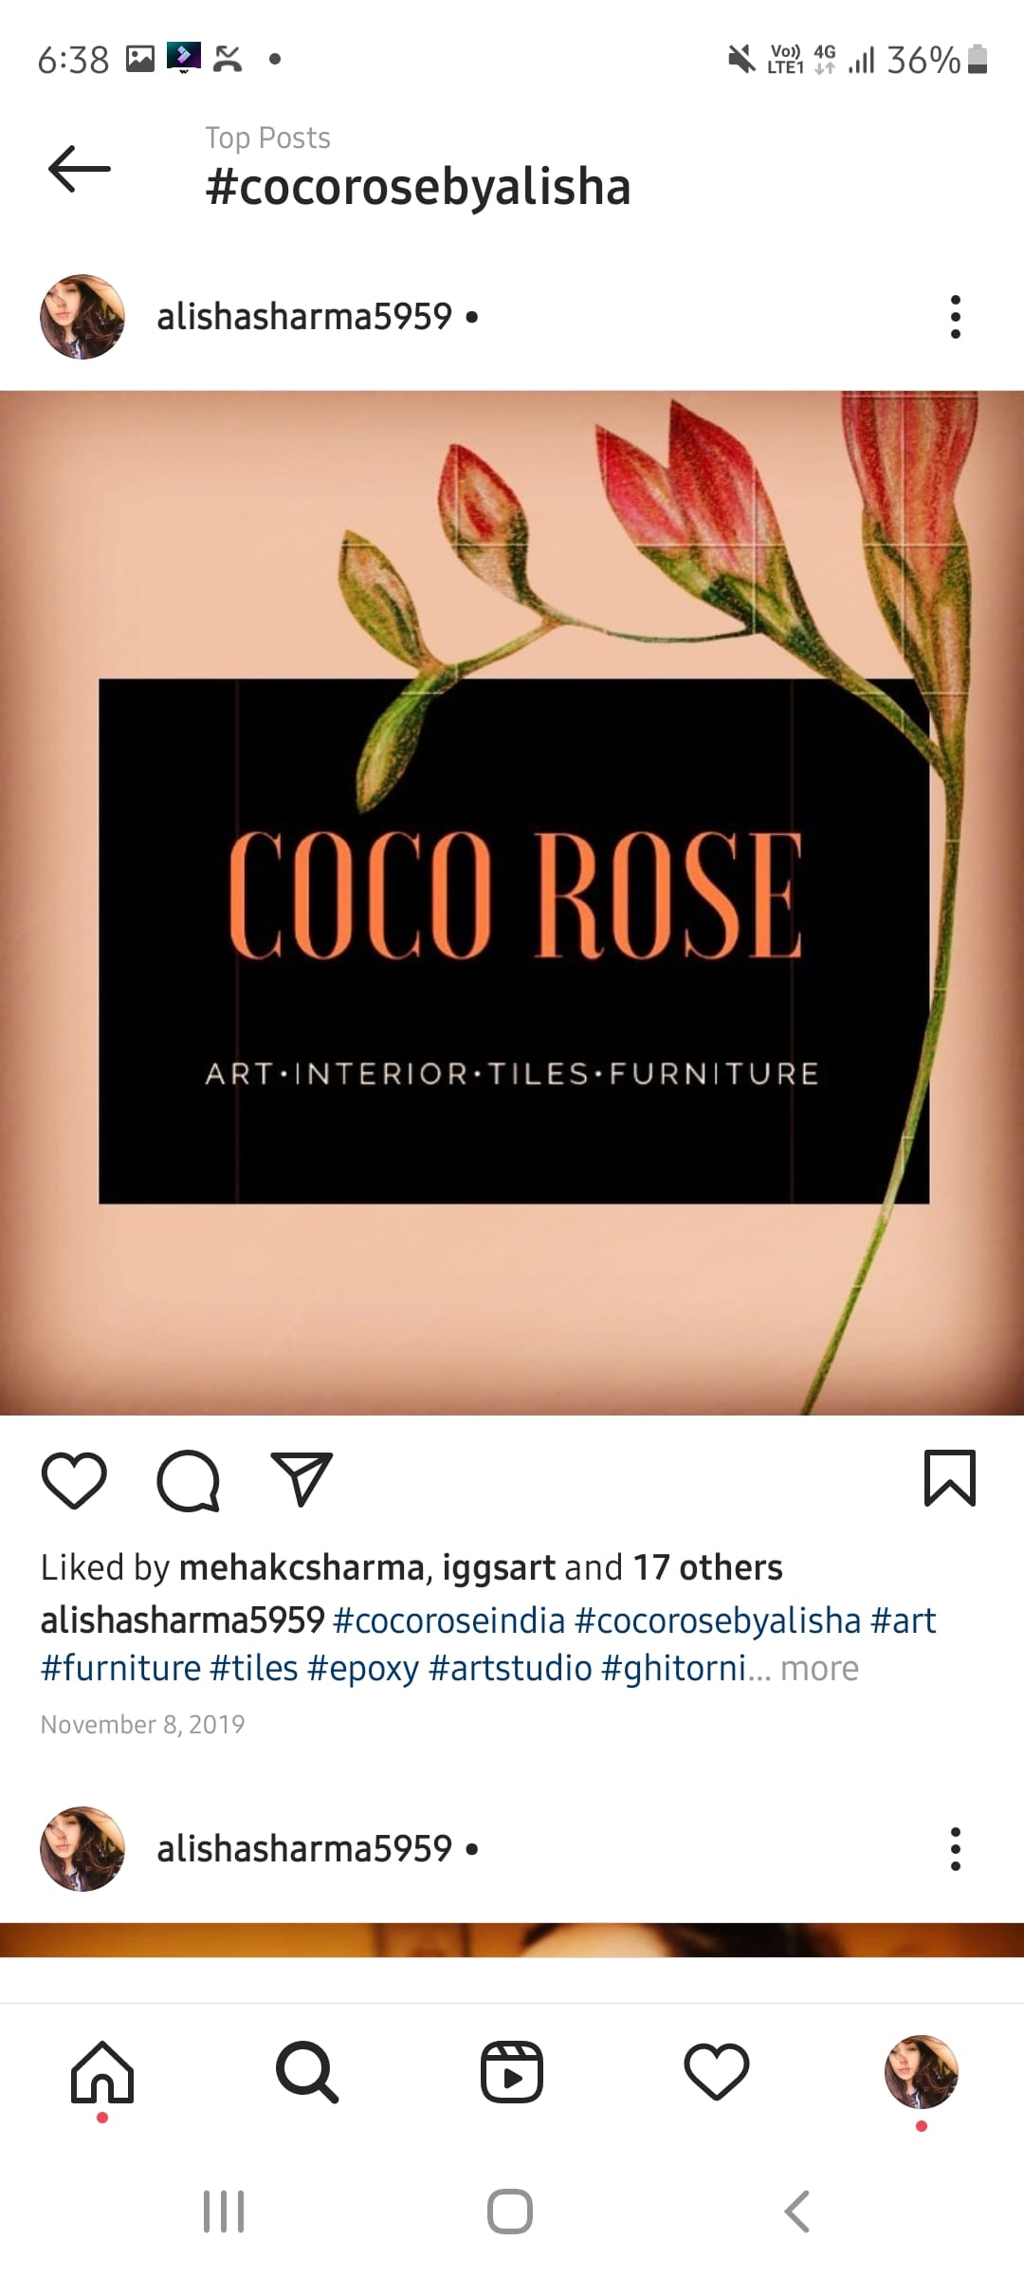Open the Reels tab
1024x2277 pixels.
512,2072
